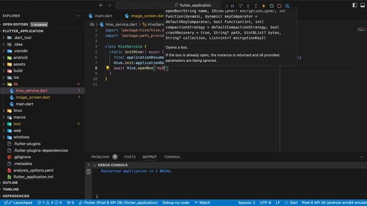Click the Watch status bar item
This screenshot has width=367, height=206.
pos(202,203)
